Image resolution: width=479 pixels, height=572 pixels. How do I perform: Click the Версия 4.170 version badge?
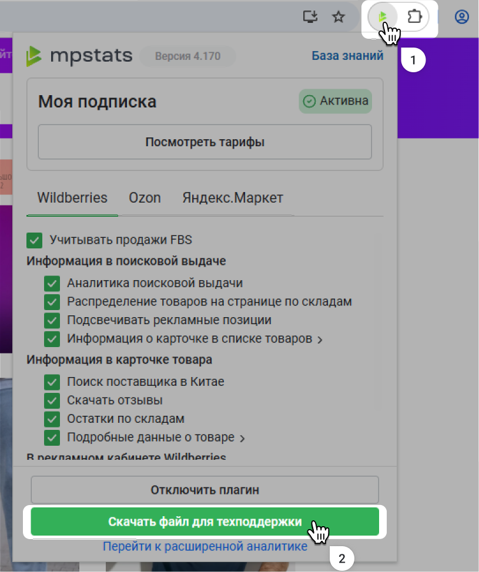tap(187, 56)
